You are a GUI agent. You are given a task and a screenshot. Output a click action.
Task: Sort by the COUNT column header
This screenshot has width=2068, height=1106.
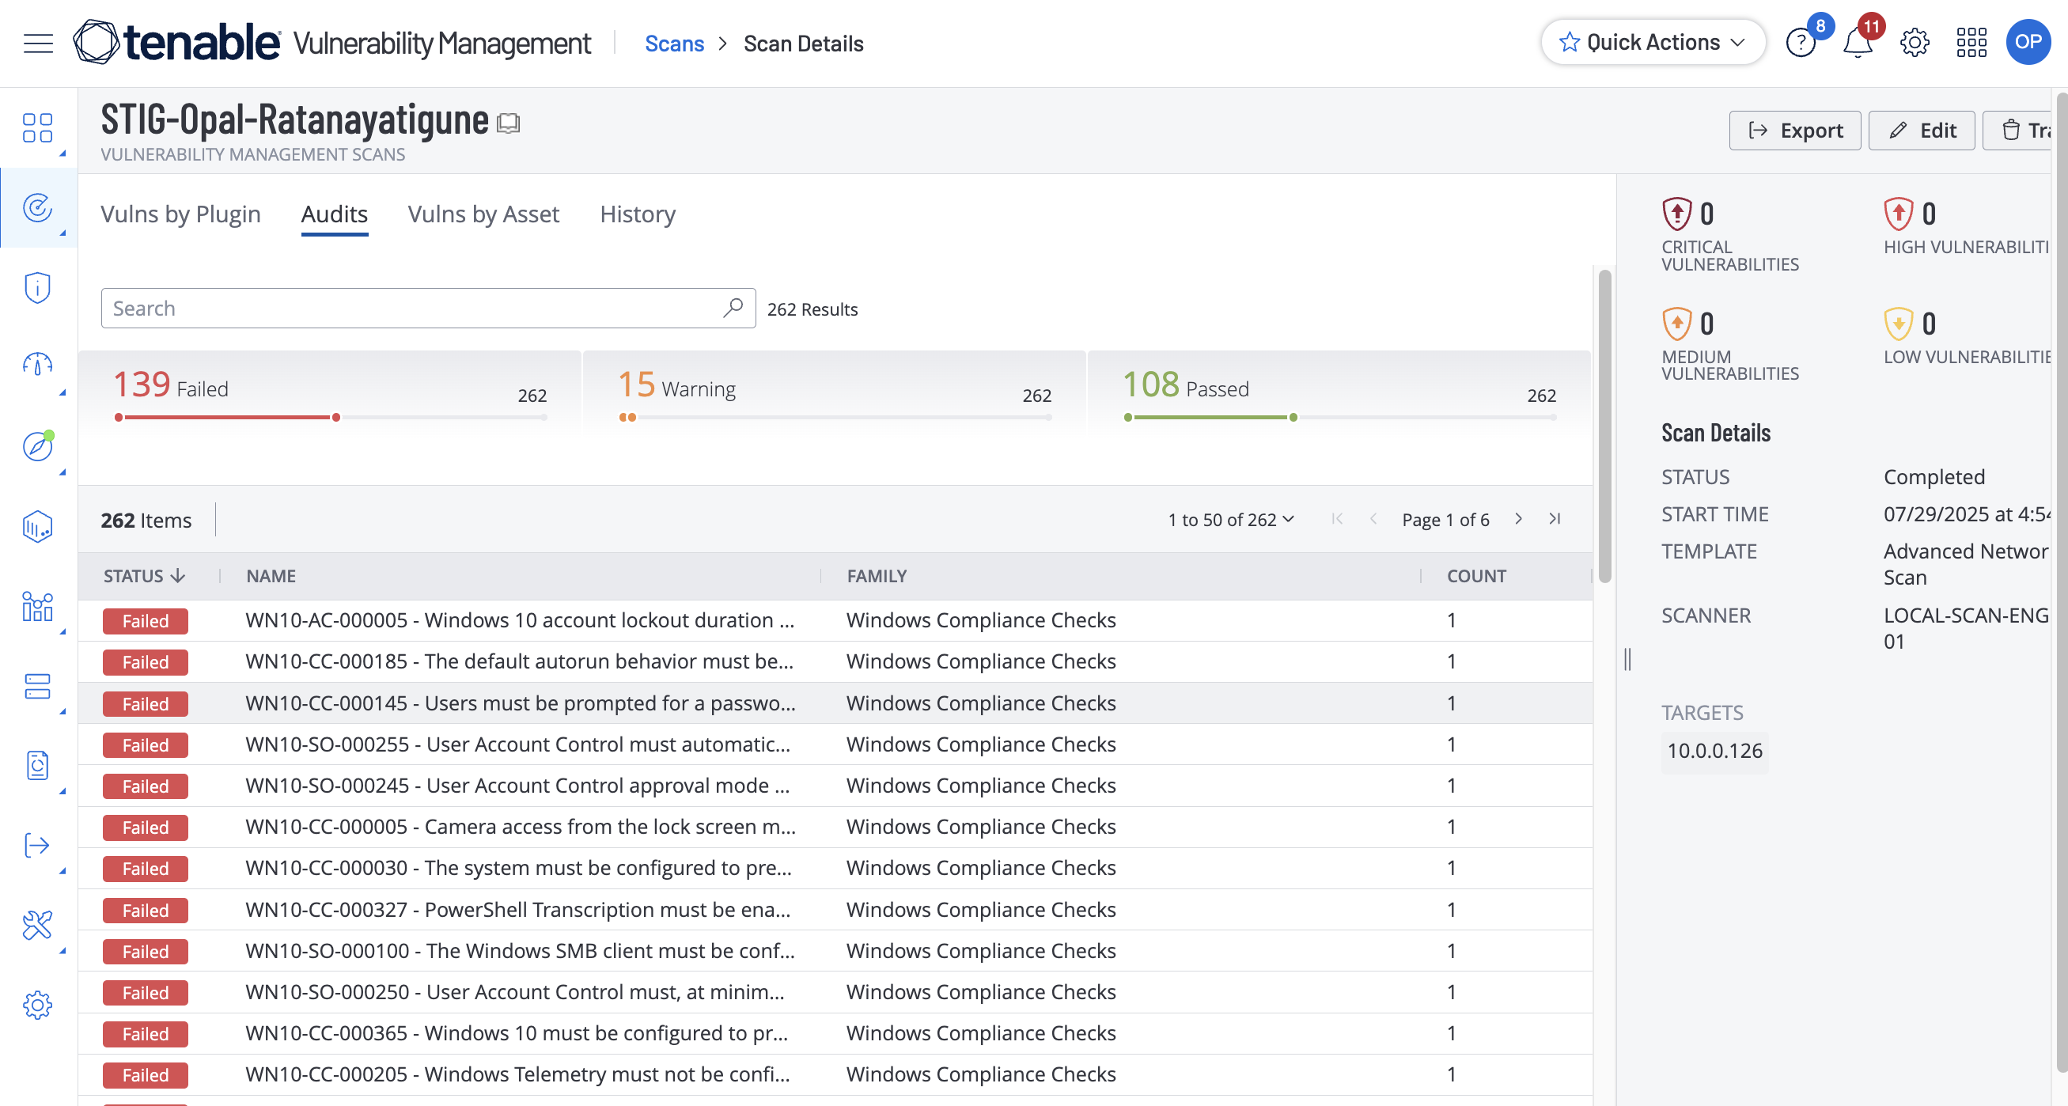(1476, 576)
